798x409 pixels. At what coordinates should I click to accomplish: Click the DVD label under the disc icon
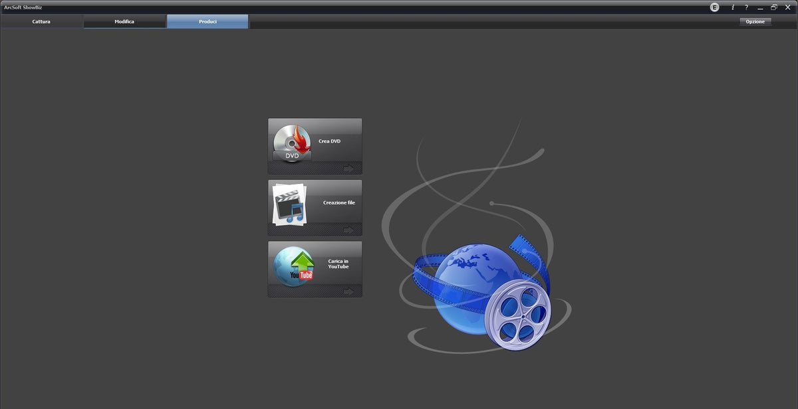click(291, 155)
